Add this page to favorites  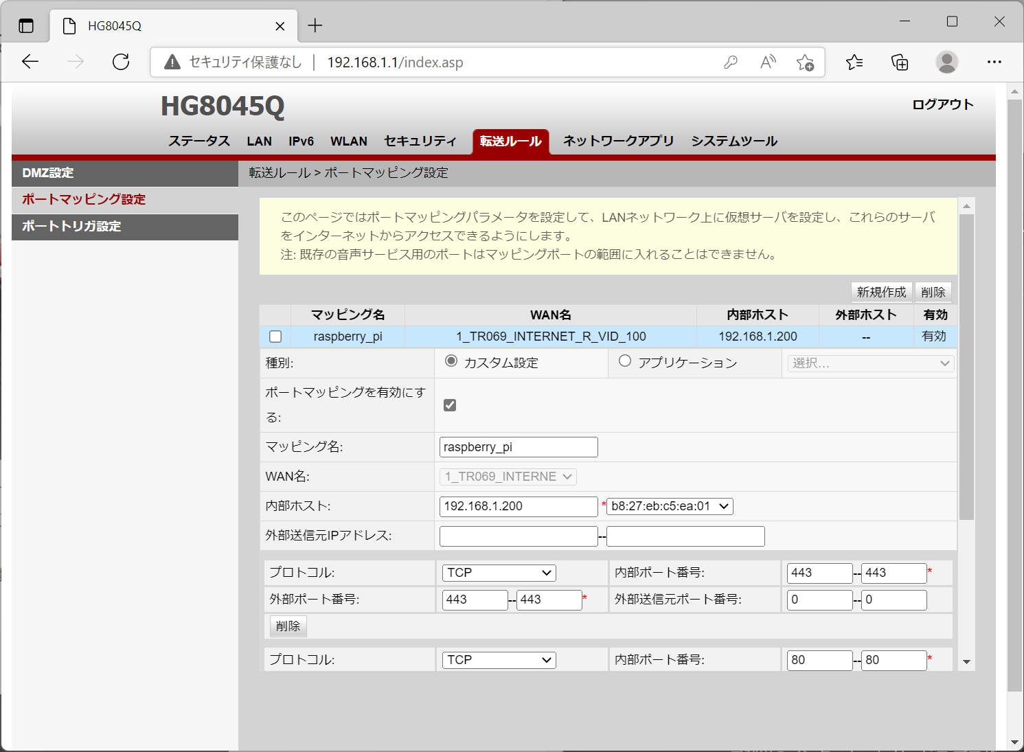(805, 62)
